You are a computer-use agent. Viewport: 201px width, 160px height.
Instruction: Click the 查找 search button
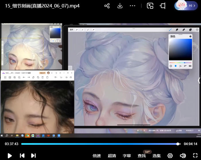point(142,156)
